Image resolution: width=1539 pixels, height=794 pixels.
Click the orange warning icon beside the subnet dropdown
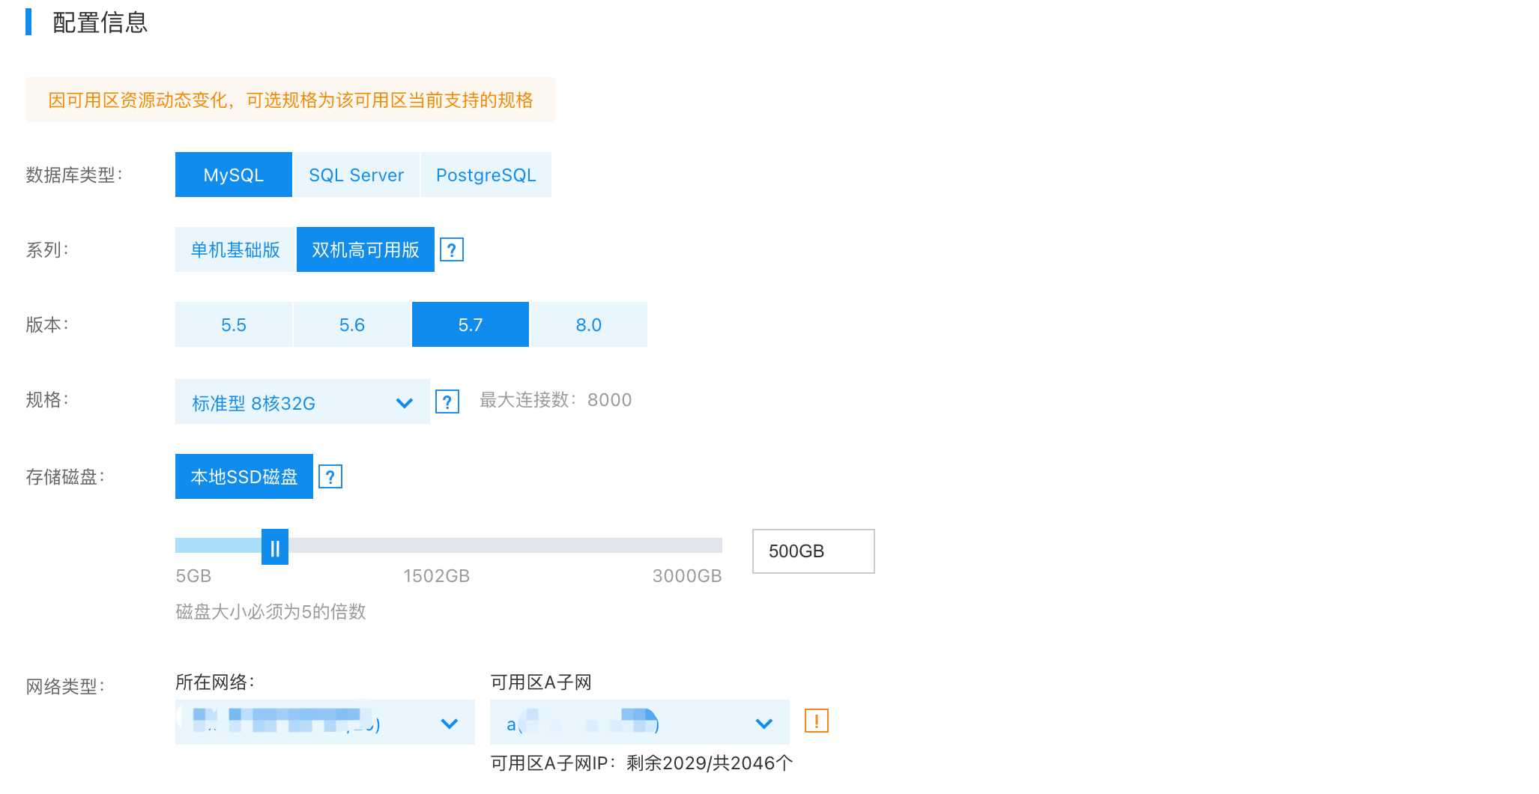816,721
